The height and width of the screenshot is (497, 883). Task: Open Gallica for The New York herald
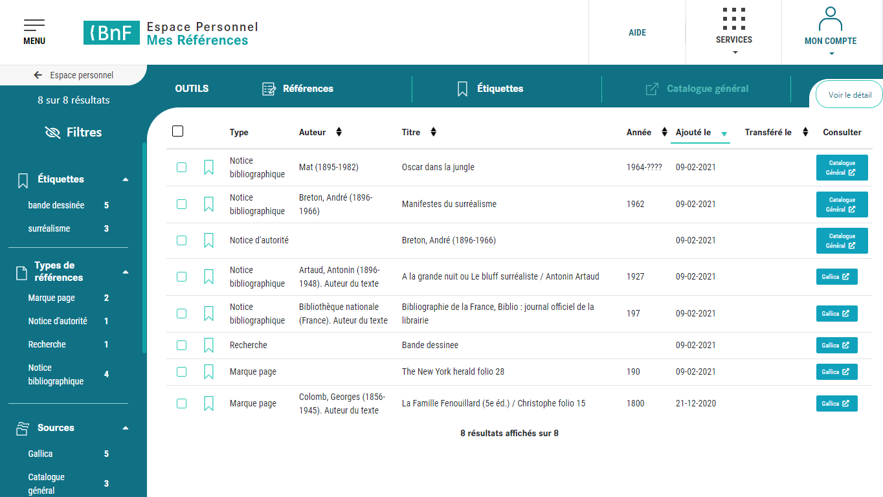pyautogui.click(x=836, y=372)
